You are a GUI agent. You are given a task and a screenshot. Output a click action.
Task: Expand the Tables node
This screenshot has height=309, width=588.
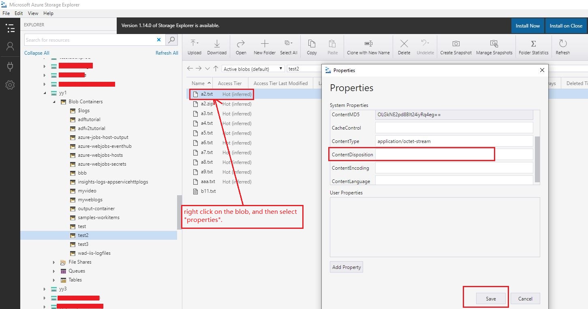point(53,280)
